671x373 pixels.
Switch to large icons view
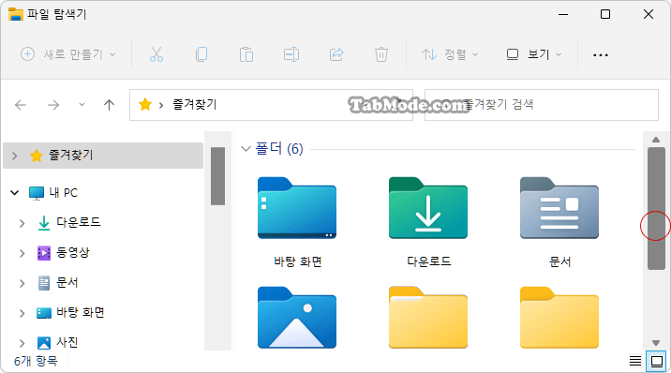pos(657,362)
